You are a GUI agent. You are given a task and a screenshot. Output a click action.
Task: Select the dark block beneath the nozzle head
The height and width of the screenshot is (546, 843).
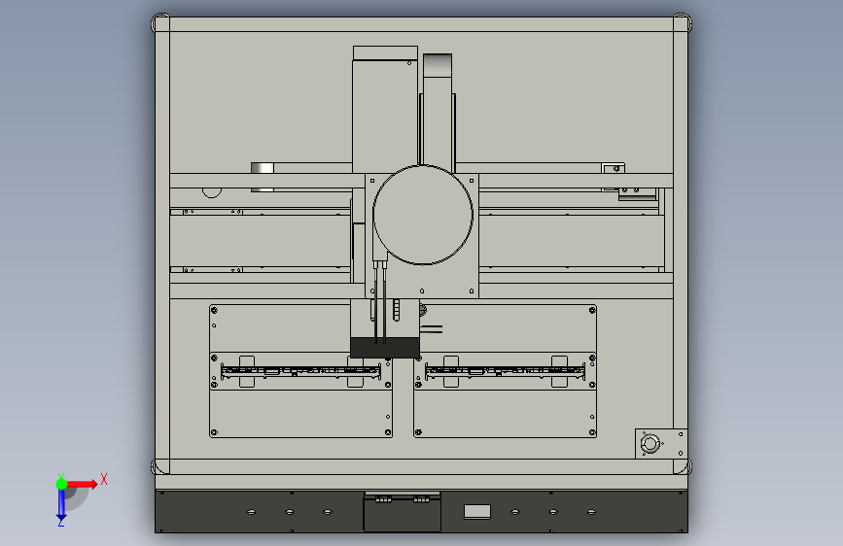tap(385, 348)
